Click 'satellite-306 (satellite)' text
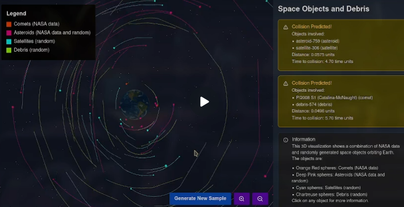Screen dimensions: 404x207 (x=317, y=48)
